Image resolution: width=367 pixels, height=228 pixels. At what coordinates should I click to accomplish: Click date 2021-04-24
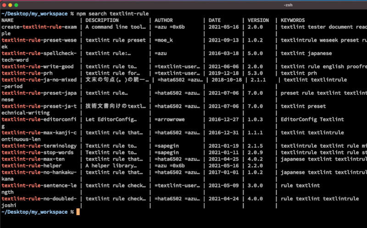pos(223,199)
